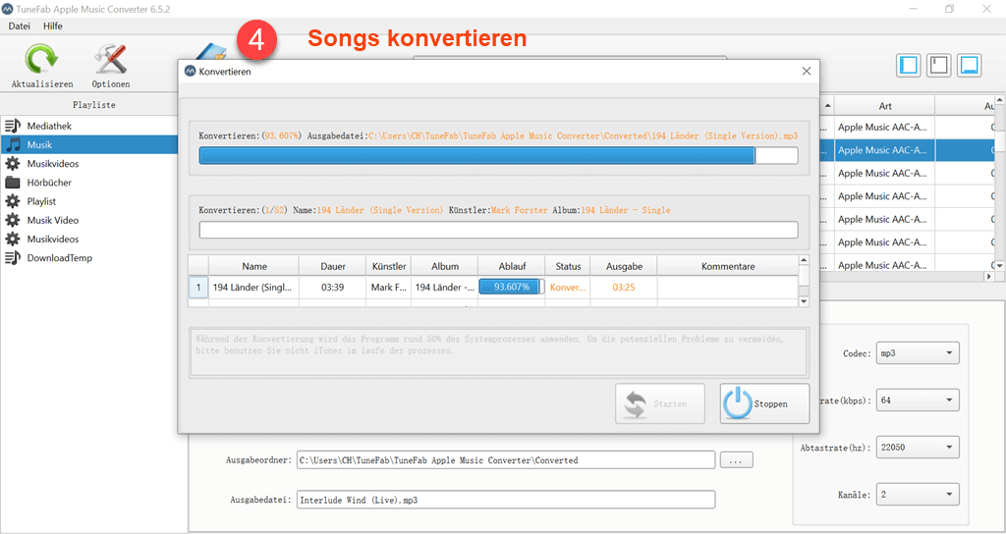Click the Hörbücher folder icon
This screenshot has height=534, width=1006.
click(x=12, y=182)
